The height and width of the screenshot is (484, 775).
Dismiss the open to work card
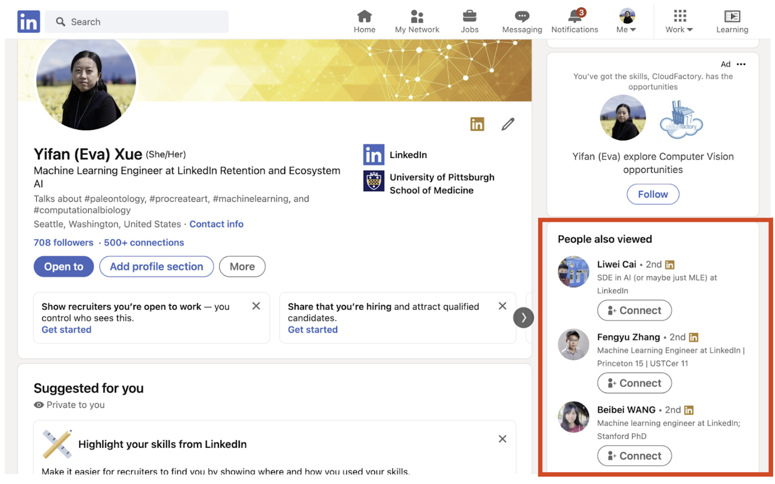(x=256, y=306)
